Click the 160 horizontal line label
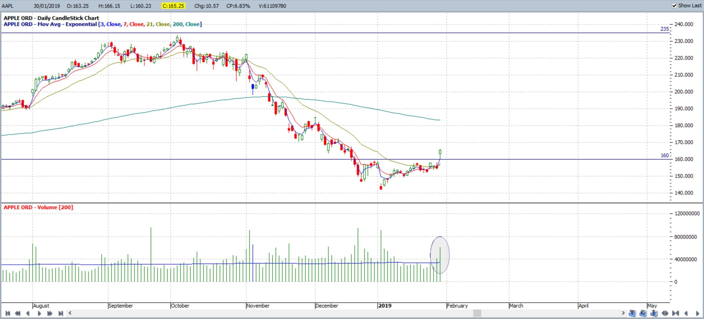704x319 pixels. [665, 155]
